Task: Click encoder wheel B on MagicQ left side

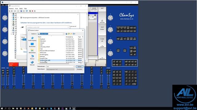Action: pyautogui.click(x=5, y=30)
